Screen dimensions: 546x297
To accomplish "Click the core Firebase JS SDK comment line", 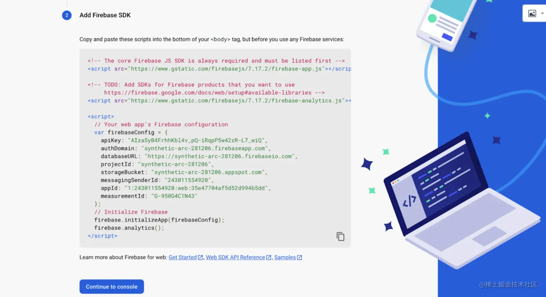I will pyautogui.click(x=216, y=61).
